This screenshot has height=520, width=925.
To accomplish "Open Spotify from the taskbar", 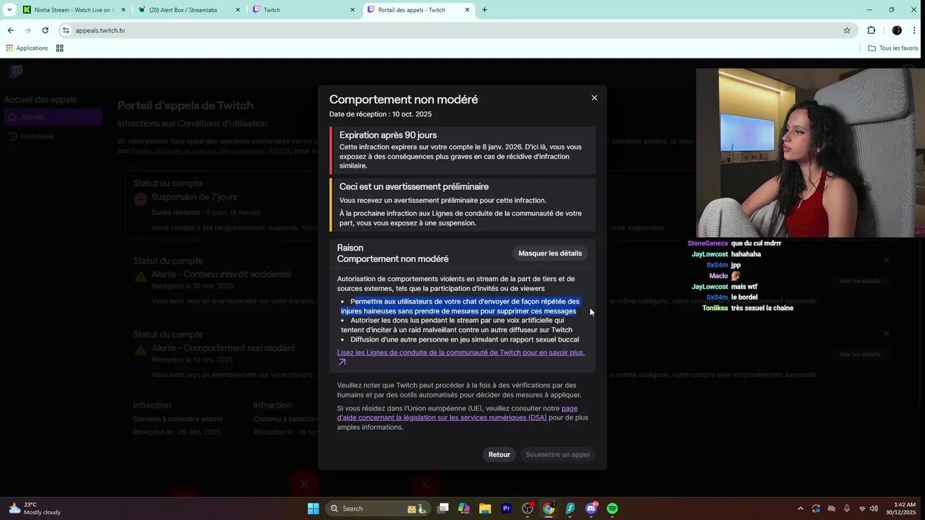I will (x=612, y=508).
